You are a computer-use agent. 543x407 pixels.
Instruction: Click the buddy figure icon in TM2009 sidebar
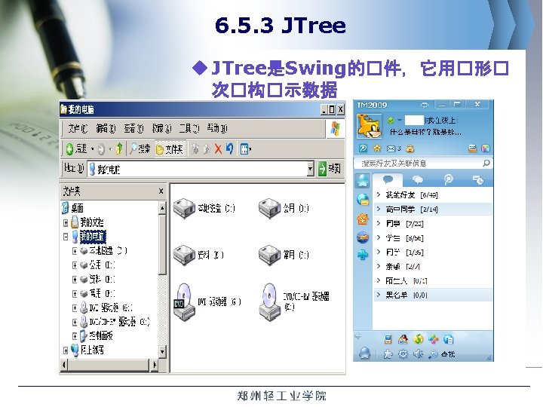click(363, 180)
